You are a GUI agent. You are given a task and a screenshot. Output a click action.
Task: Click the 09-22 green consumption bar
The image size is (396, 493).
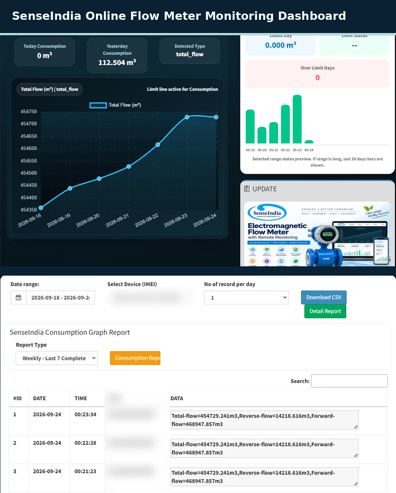pyautogui.click(x=285, y=124)
